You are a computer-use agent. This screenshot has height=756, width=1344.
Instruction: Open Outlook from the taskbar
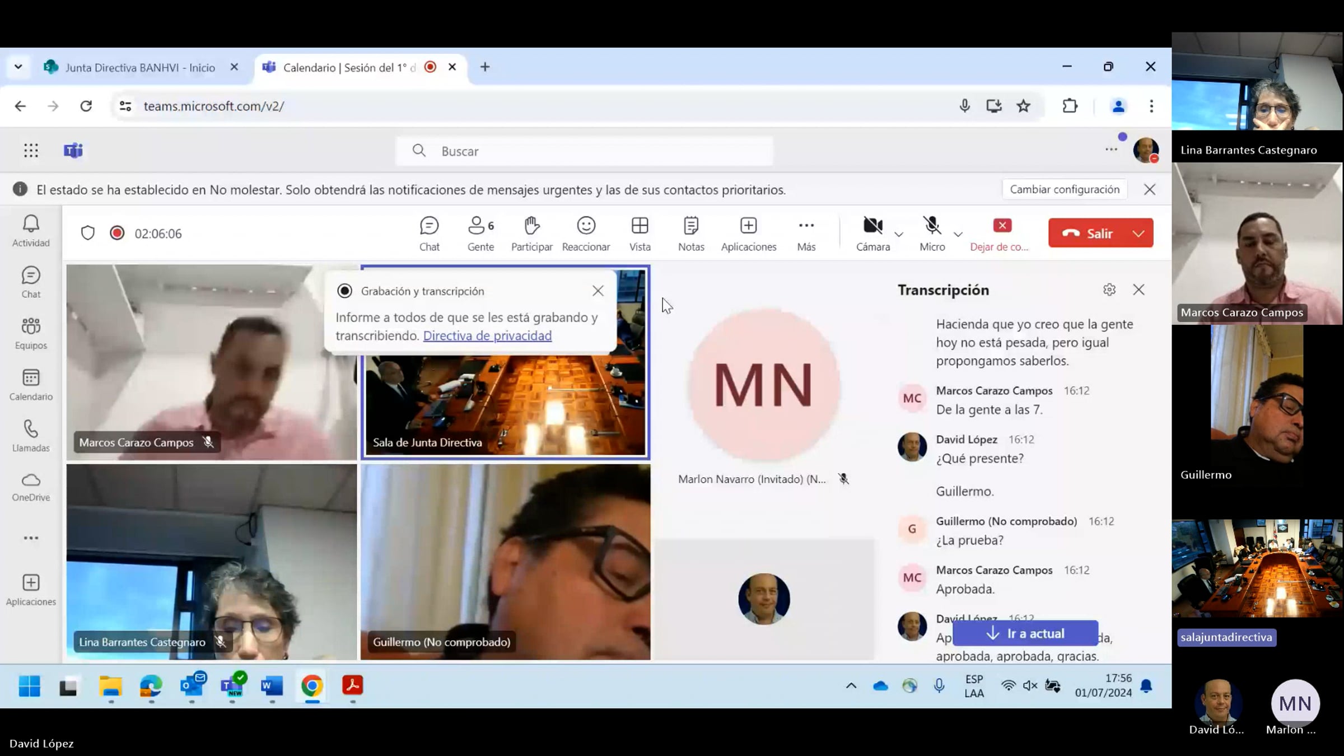pyautogui.click(x=192, y=686)
